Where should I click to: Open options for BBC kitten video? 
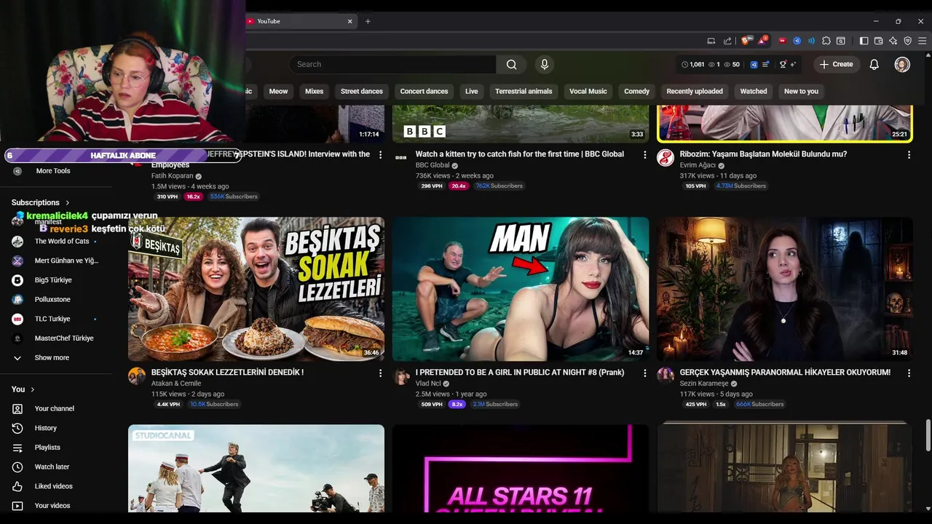click(x=644, y=154)
